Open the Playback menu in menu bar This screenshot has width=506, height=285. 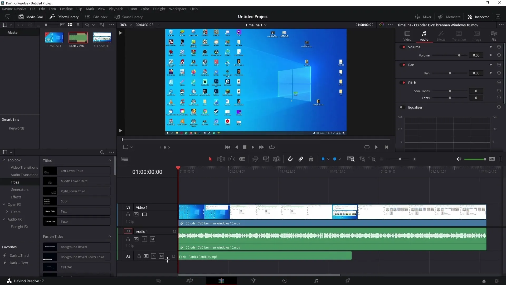click(x=116, y=9)
